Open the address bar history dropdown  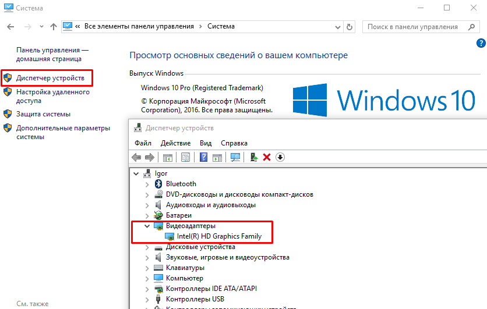[338, 27]
